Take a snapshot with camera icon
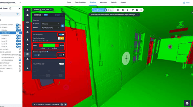193x107 pixels. pos(137,10)
